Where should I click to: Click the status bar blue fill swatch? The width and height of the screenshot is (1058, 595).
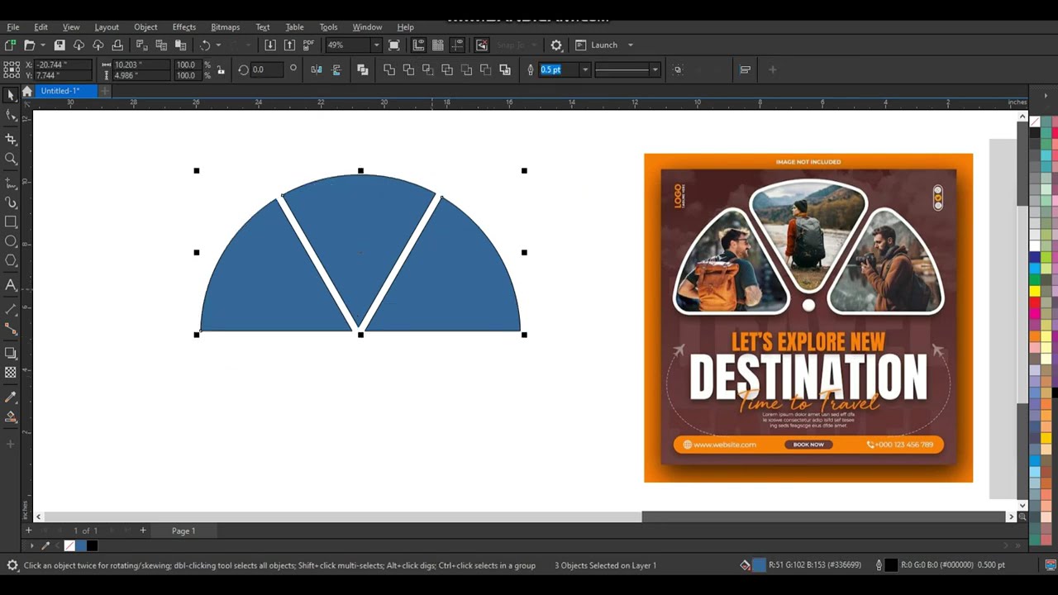(x=759, y=565)
